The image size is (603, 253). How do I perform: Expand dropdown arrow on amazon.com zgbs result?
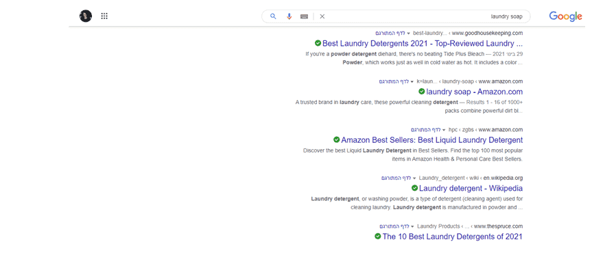(443, 130)
